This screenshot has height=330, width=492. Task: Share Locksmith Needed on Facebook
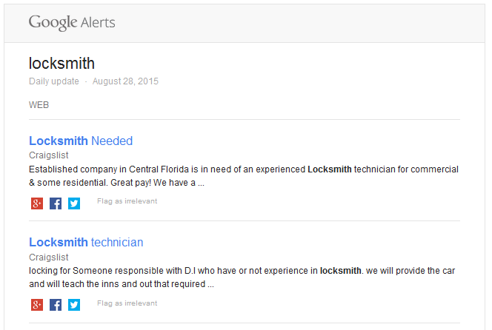56,203
